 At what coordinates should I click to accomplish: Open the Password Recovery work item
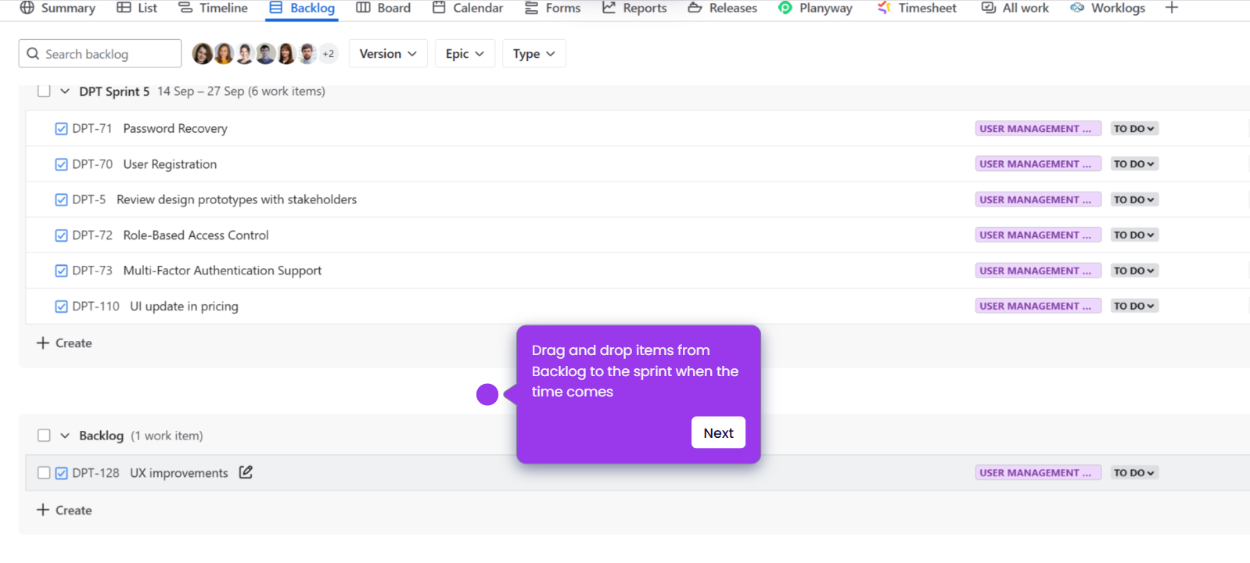click(175, 128)
